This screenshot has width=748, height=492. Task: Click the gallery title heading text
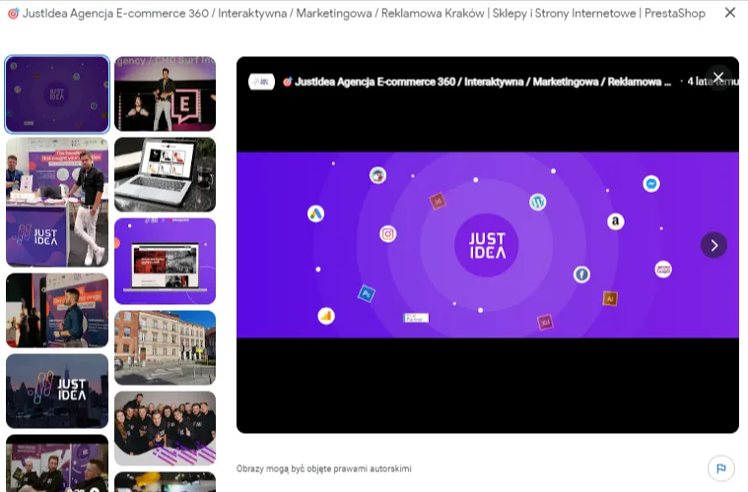pyautogui.click(x=364, y=14)
